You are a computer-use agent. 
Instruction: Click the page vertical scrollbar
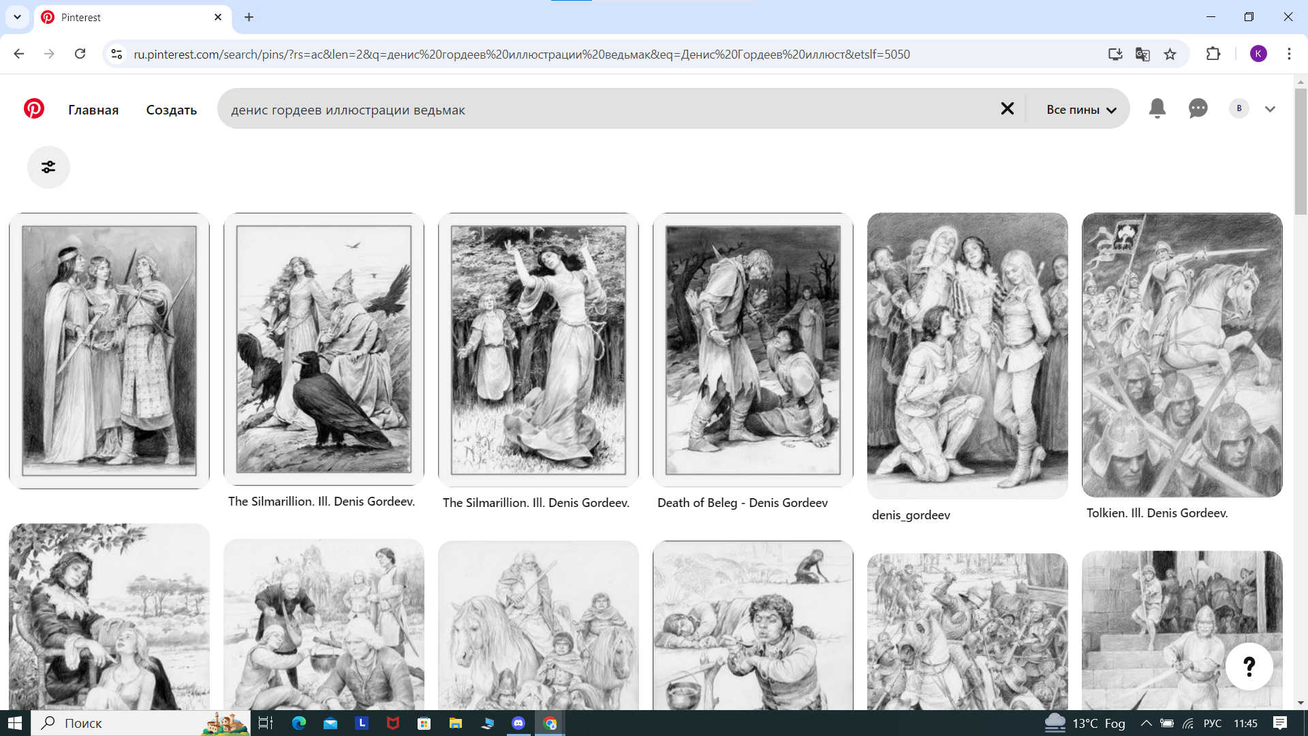click(1301, 151)
